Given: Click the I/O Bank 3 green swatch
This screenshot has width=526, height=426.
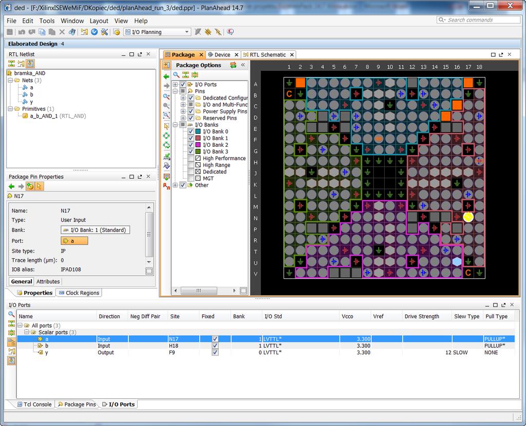Looking at the screenshot, I should point(198,151).
